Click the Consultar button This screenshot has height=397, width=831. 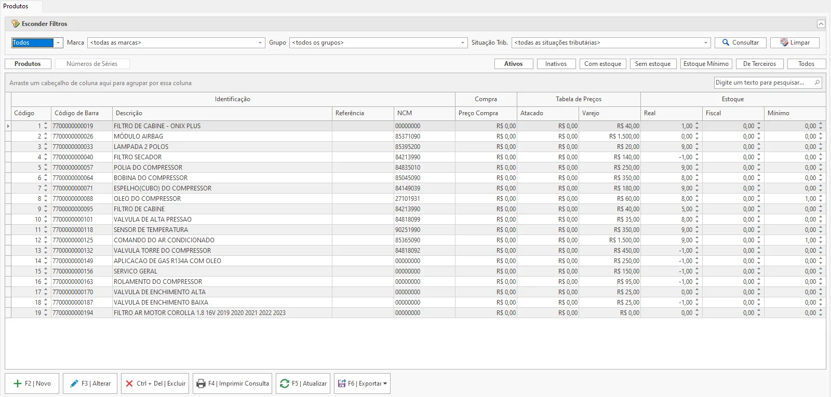click(740, 43)
